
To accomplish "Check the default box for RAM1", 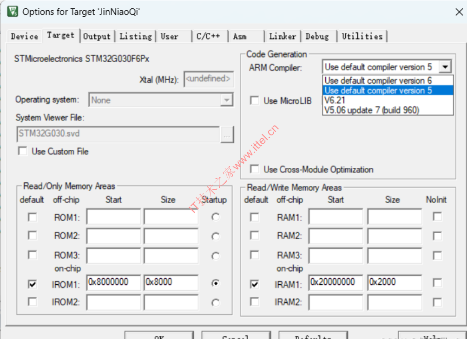I will [255, 217].
